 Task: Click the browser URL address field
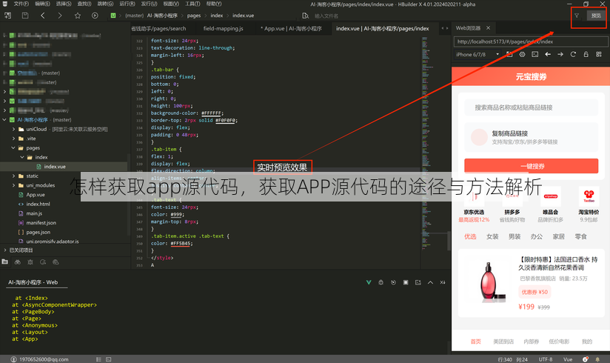click(531, 41)
